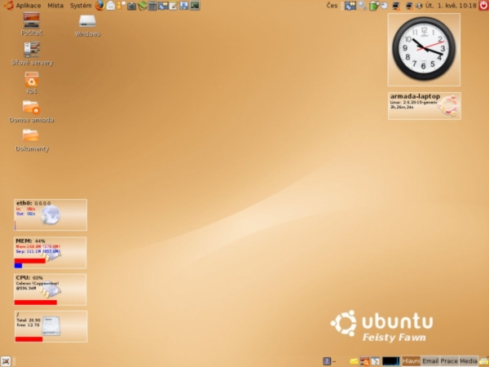This screenshot has width=489, height=367.
Task: Click the eth0 network monitor widget
Action: [51, 214]
